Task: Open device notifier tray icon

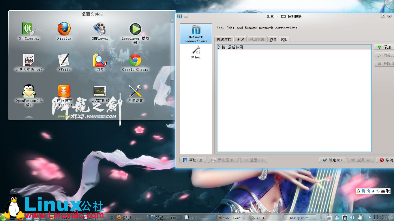Action: pyautogui.click(x=360, y=218)
